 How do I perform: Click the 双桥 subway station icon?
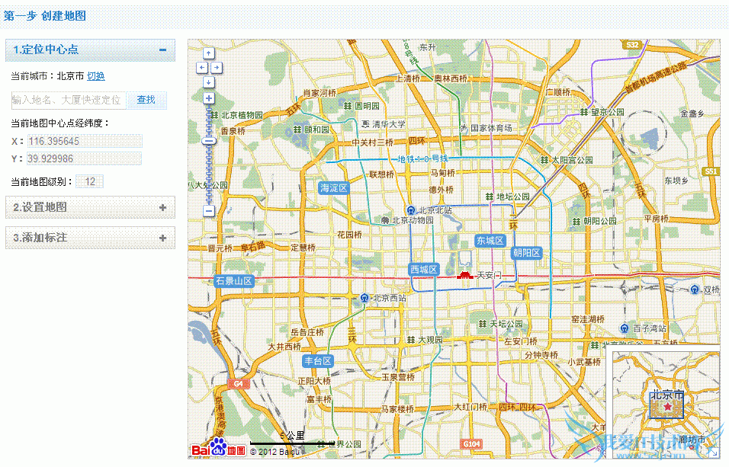tap(694, 289)
